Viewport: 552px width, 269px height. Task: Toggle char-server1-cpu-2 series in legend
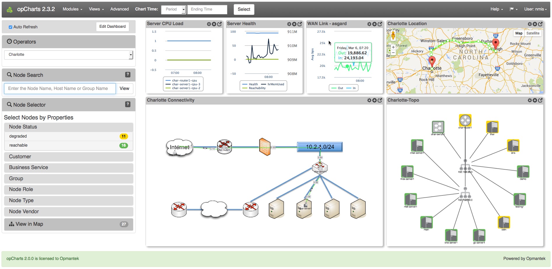[x=183, y=88]
